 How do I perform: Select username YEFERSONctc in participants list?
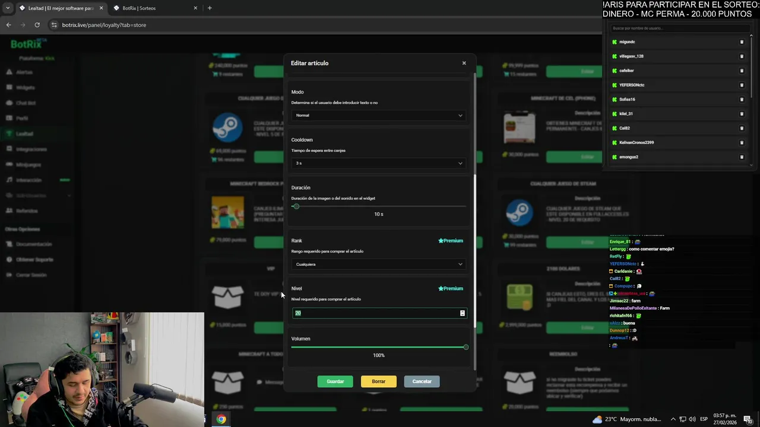click(x=632, y=85)
